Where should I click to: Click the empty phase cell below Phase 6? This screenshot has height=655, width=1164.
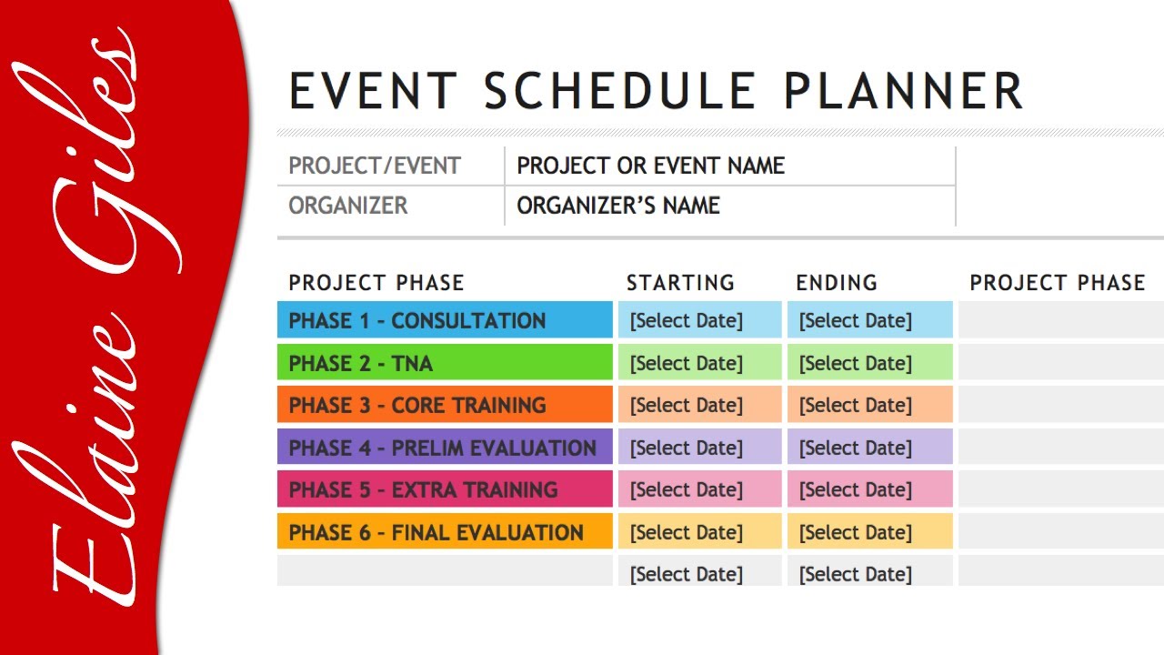445,571
